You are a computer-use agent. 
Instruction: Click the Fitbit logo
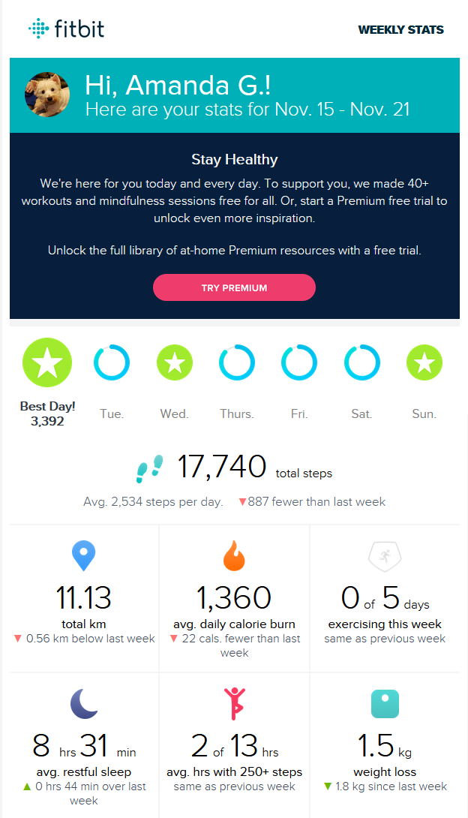point(67,29)
